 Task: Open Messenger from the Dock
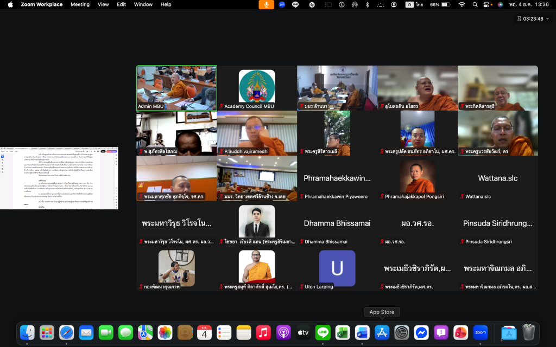(421, 332)
